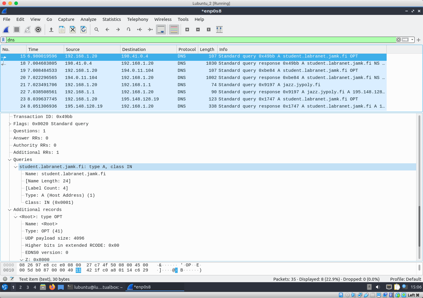Select the Transaction ID: 0x49bb field
This screenshot has width=423, height=298.
click(43, 117)
